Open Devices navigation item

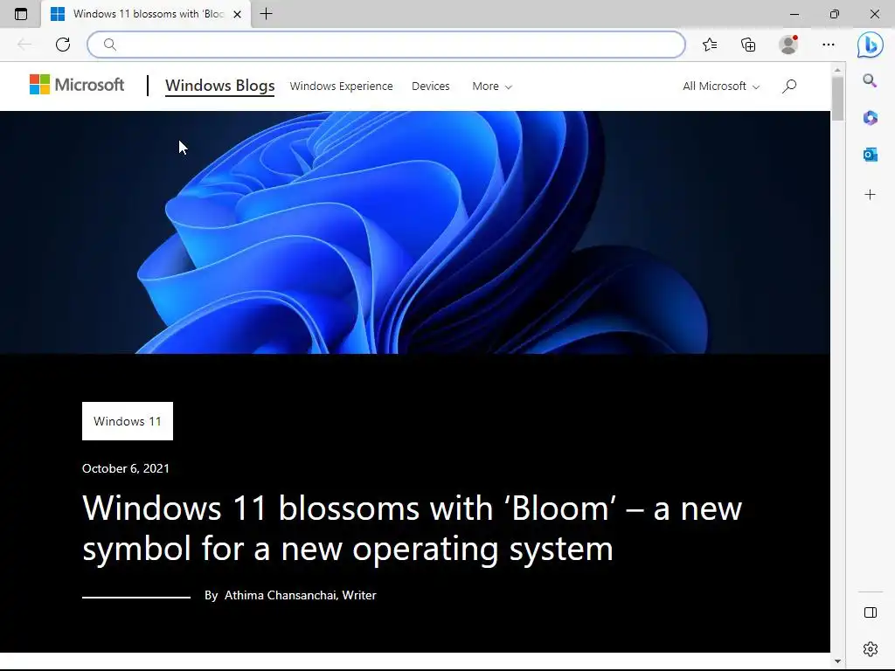click(430, 86)
